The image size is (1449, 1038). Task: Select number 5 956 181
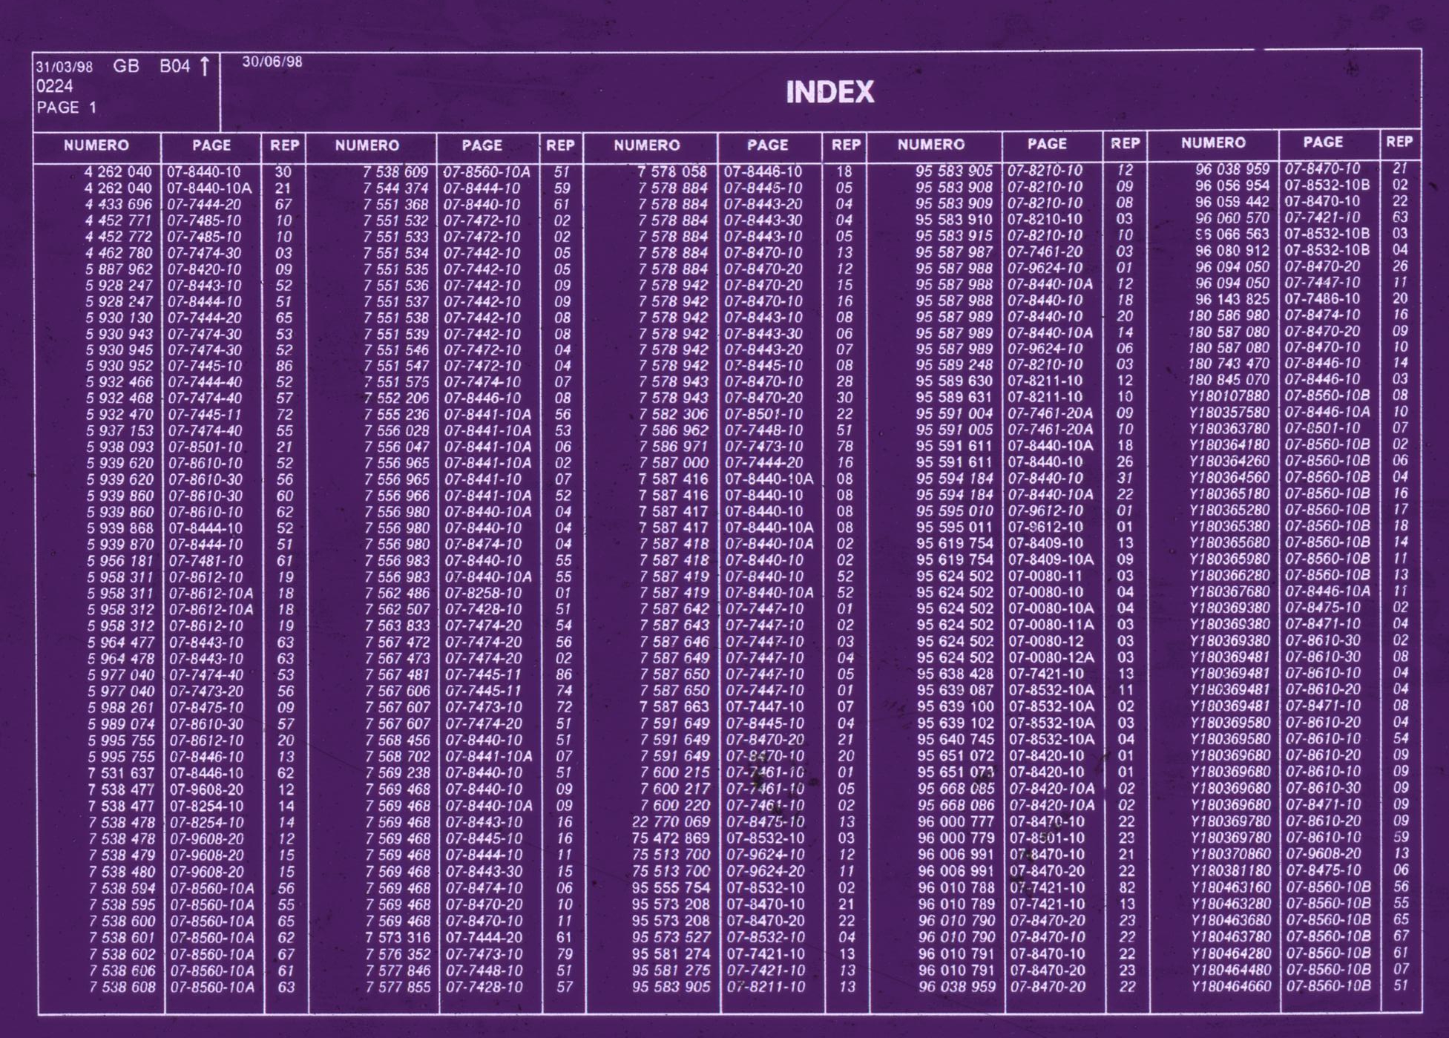coord(120,560)
